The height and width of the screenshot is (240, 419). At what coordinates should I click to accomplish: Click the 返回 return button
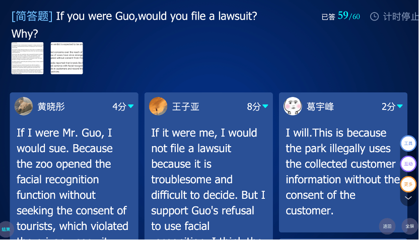[x=387, y=226]
